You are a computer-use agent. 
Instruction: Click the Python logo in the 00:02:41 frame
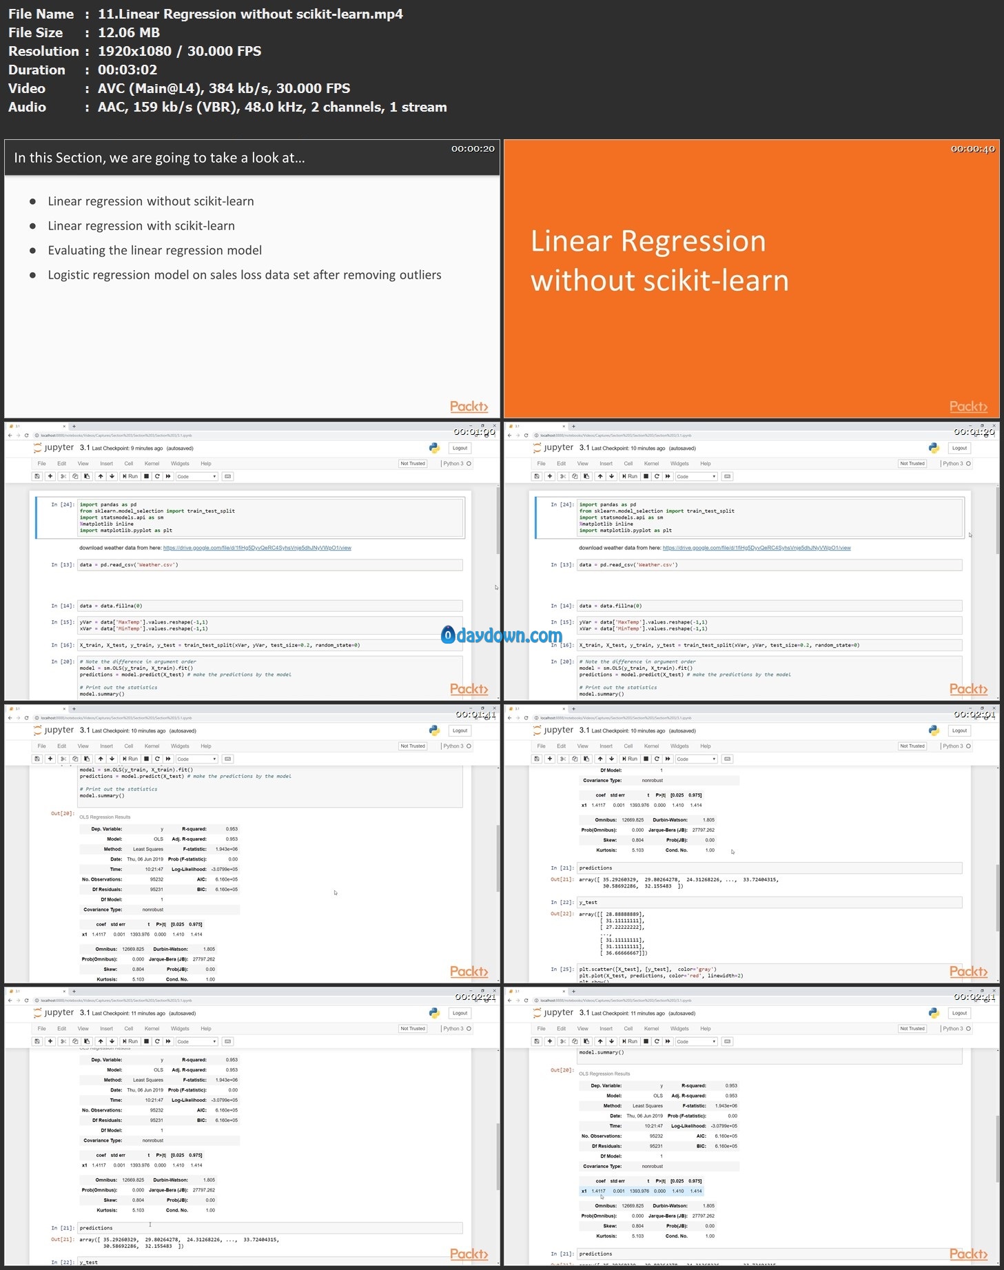coord(934,1013)
